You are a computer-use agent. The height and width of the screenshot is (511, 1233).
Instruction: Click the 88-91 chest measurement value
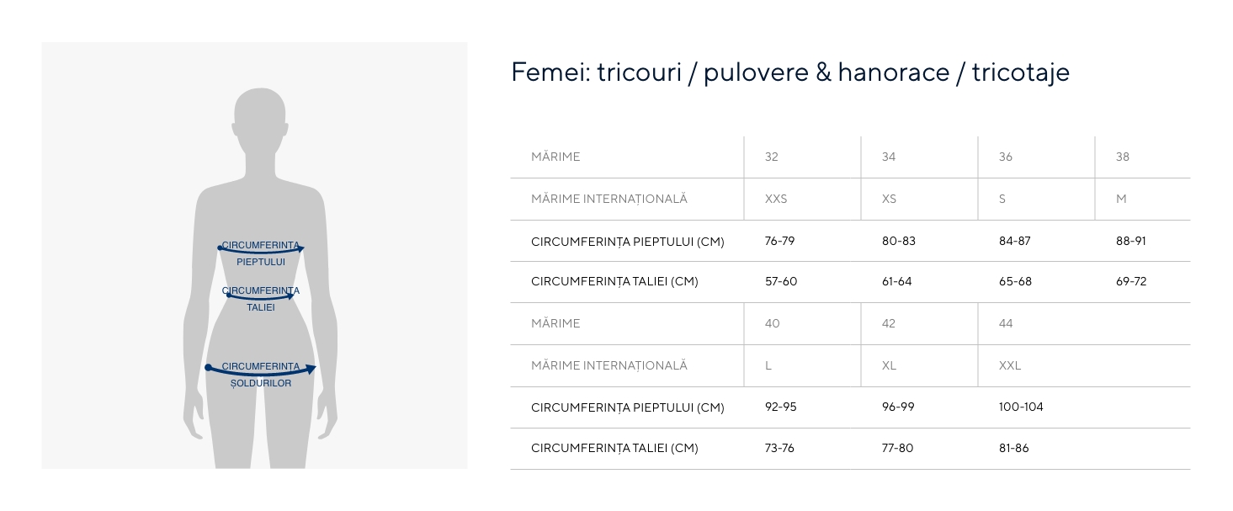click(1131, 242)
